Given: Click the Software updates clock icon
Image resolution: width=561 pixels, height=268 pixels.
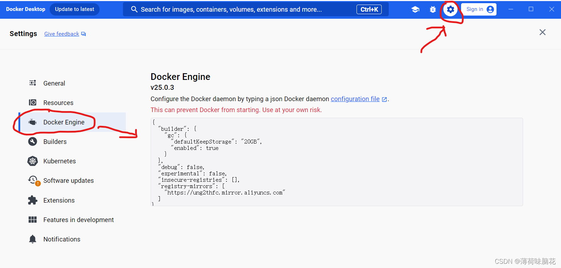Looking at the screenshot, I should [x=34, y=180].
